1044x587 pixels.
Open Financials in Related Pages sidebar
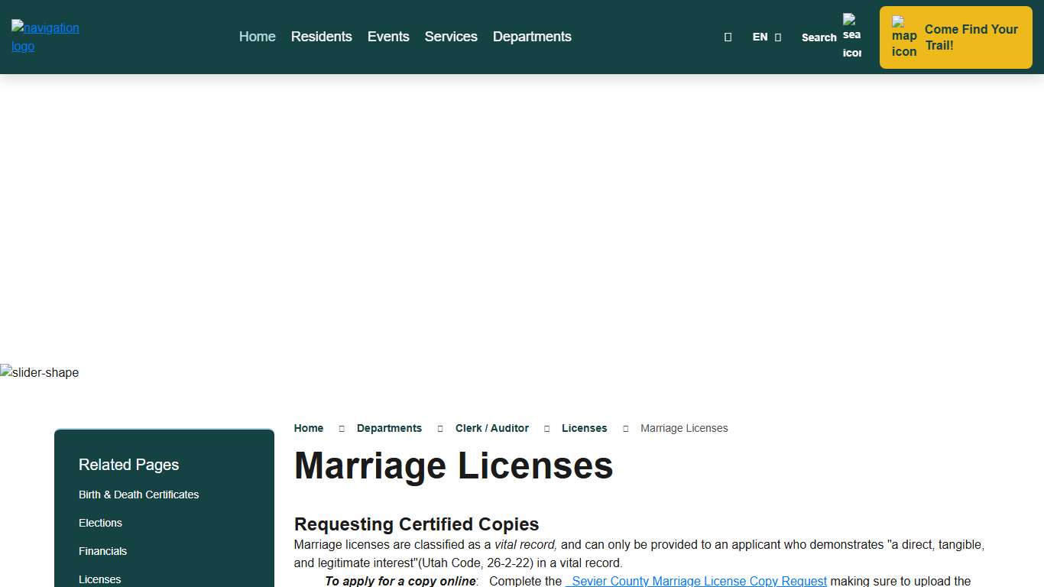click(102, 551)
